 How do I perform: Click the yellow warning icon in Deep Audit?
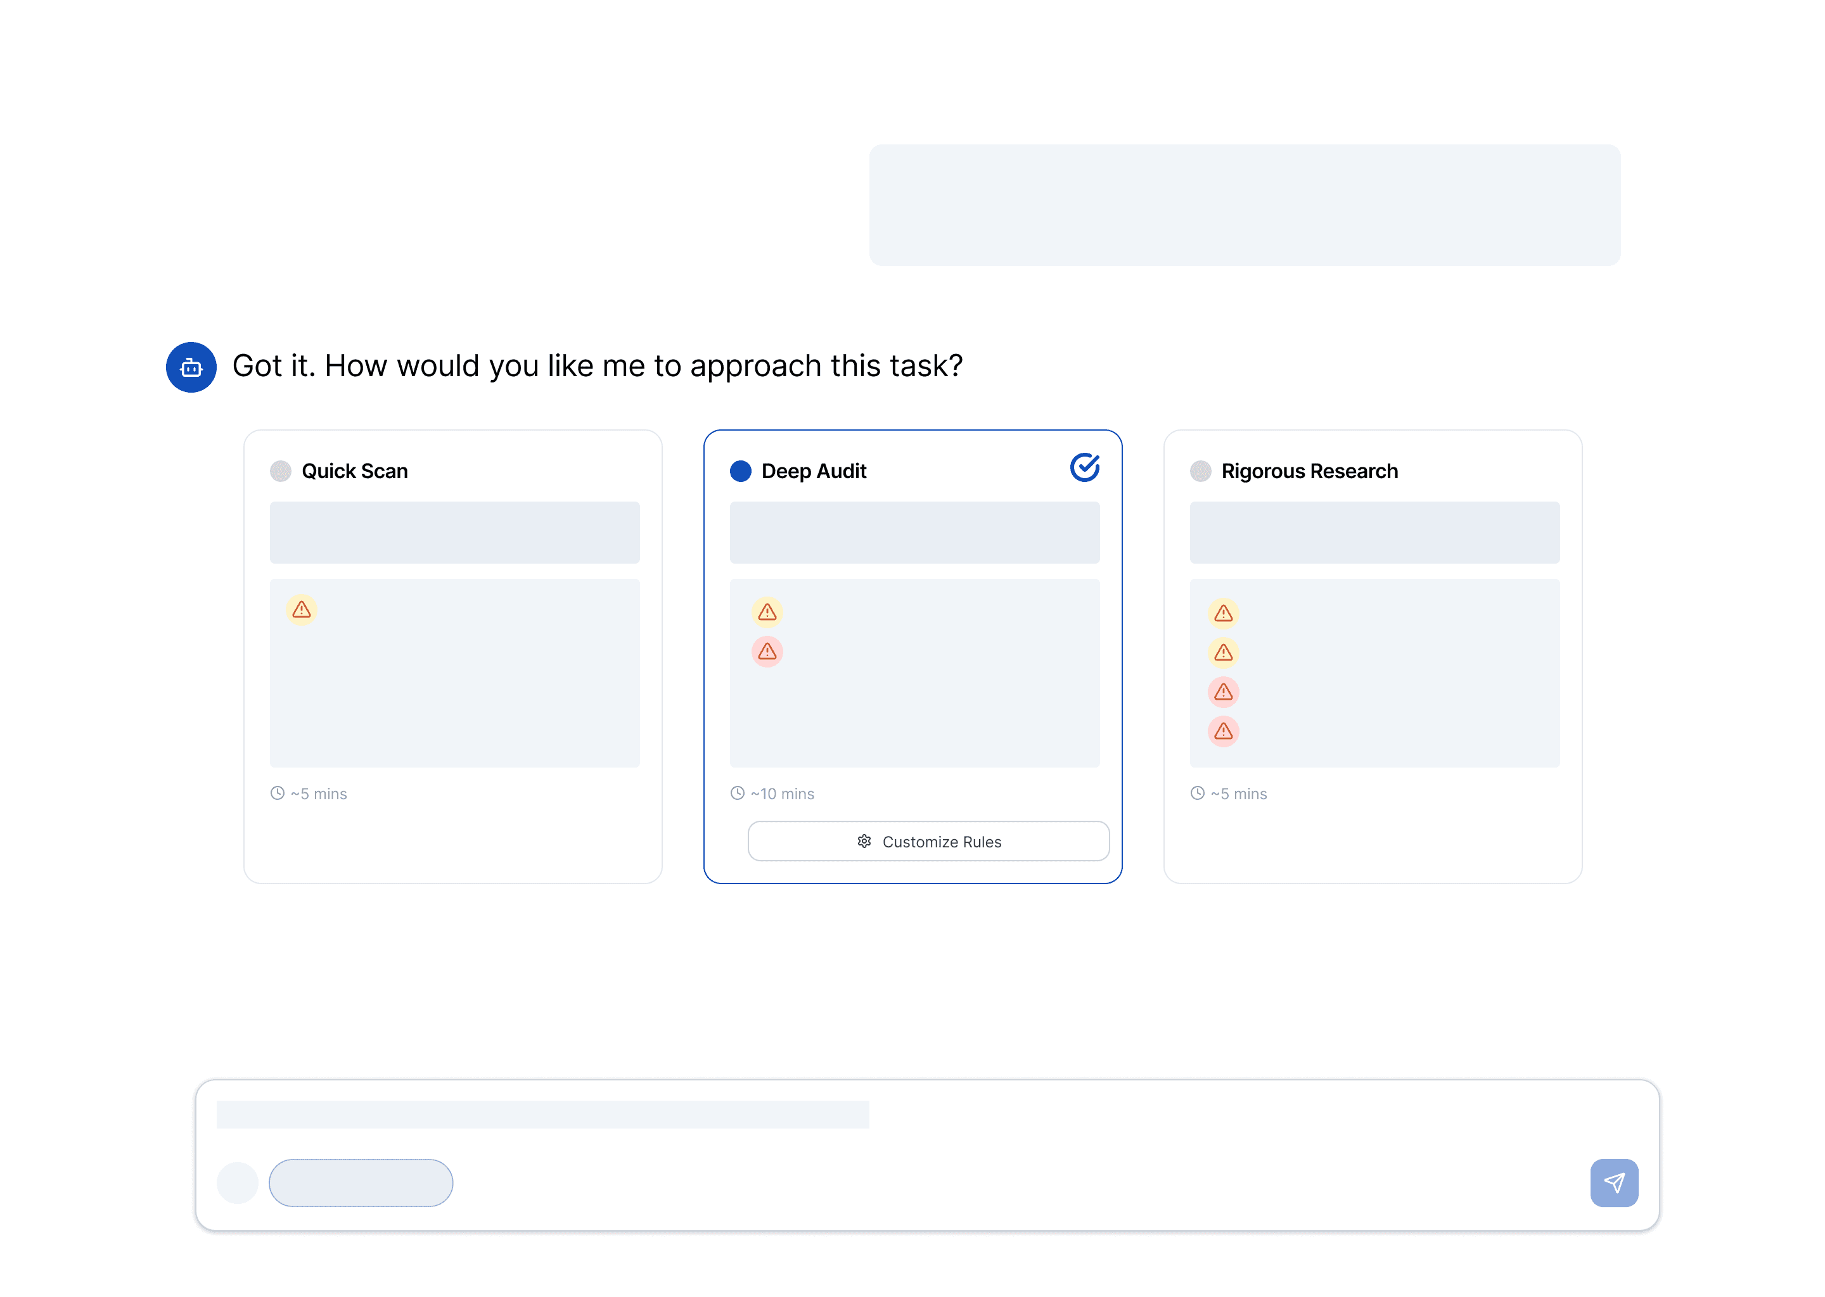point(767,612)
